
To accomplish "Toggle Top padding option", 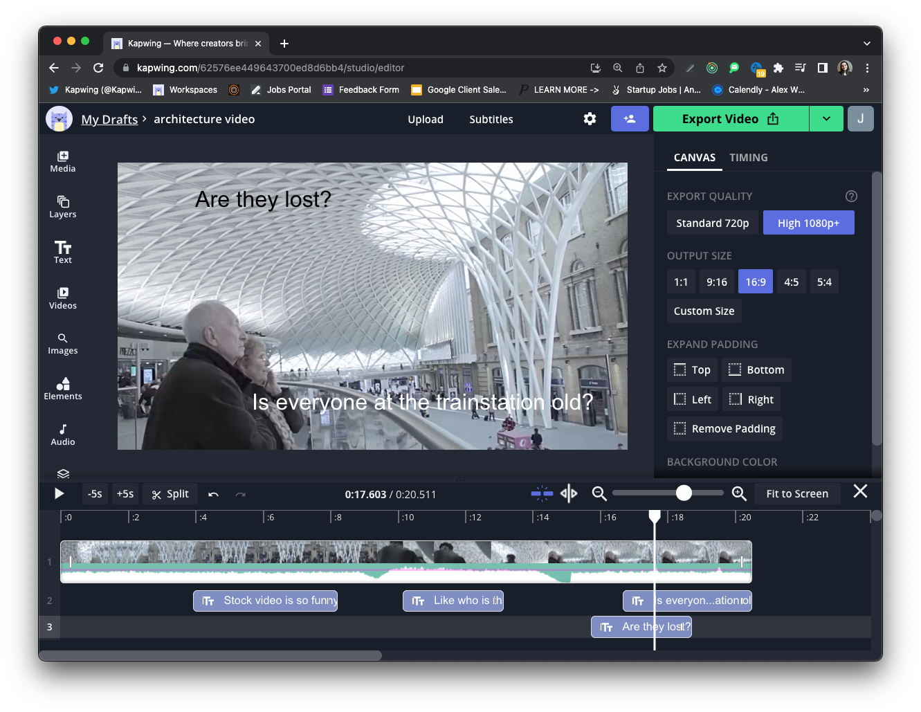I will click(692, 369).
